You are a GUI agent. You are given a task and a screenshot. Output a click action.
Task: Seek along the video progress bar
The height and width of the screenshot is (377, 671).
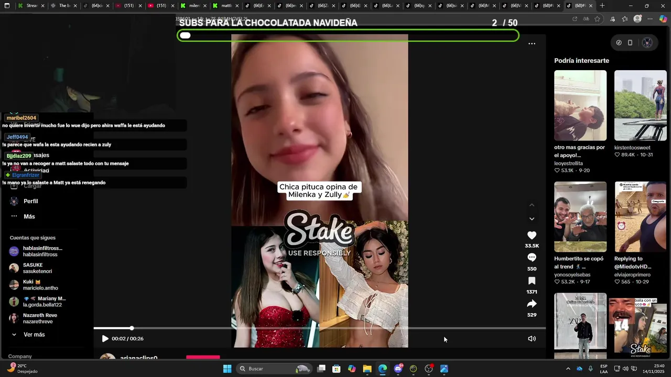[320, 328]
